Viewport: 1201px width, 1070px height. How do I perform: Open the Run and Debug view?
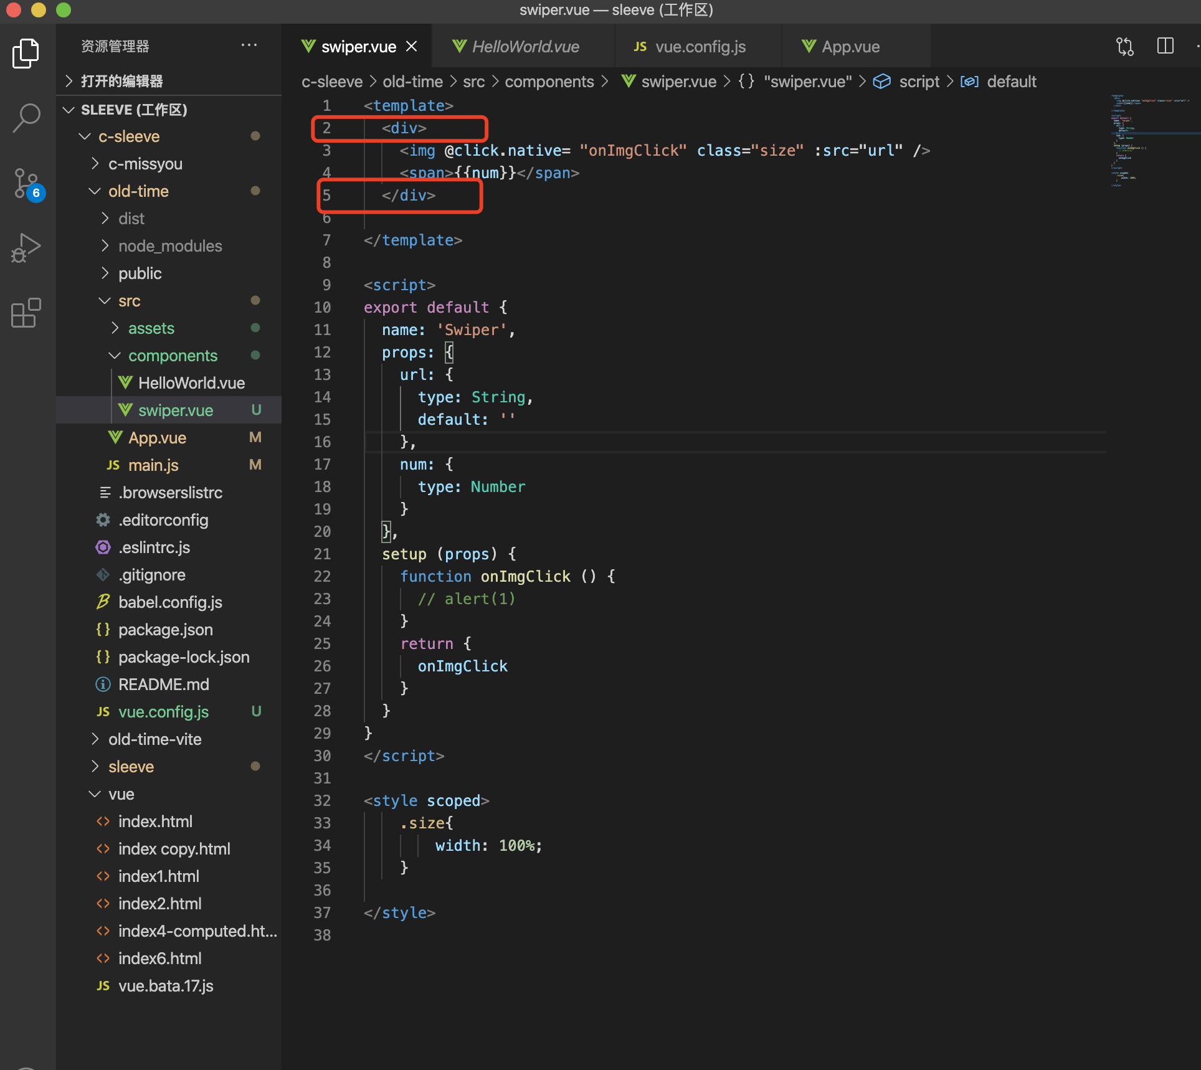point(26,248)
